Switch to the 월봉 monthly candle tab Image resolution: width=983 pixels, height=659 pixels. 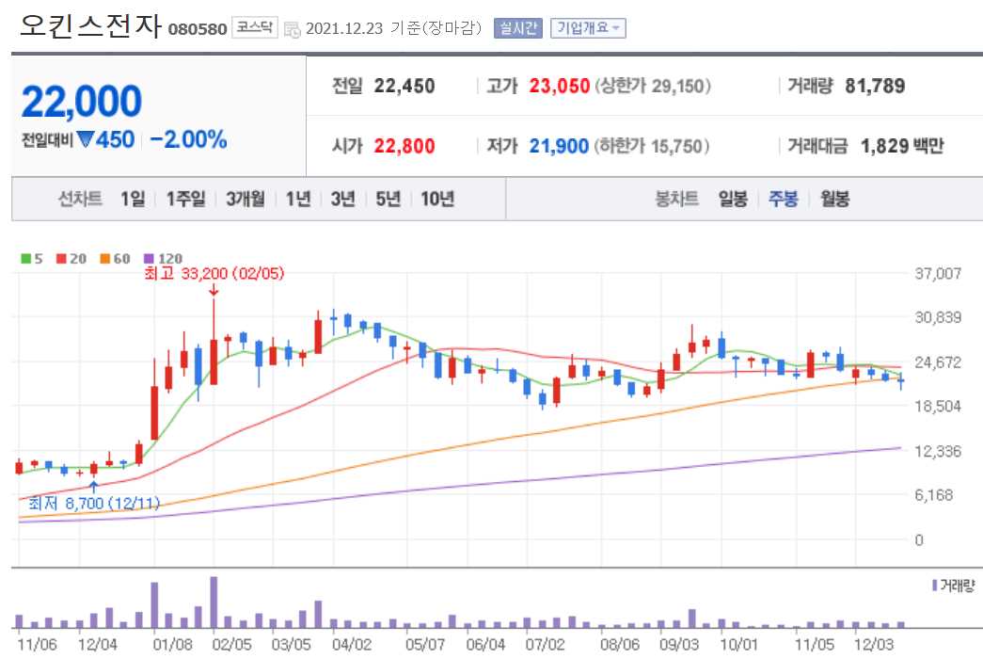[833, 200]
